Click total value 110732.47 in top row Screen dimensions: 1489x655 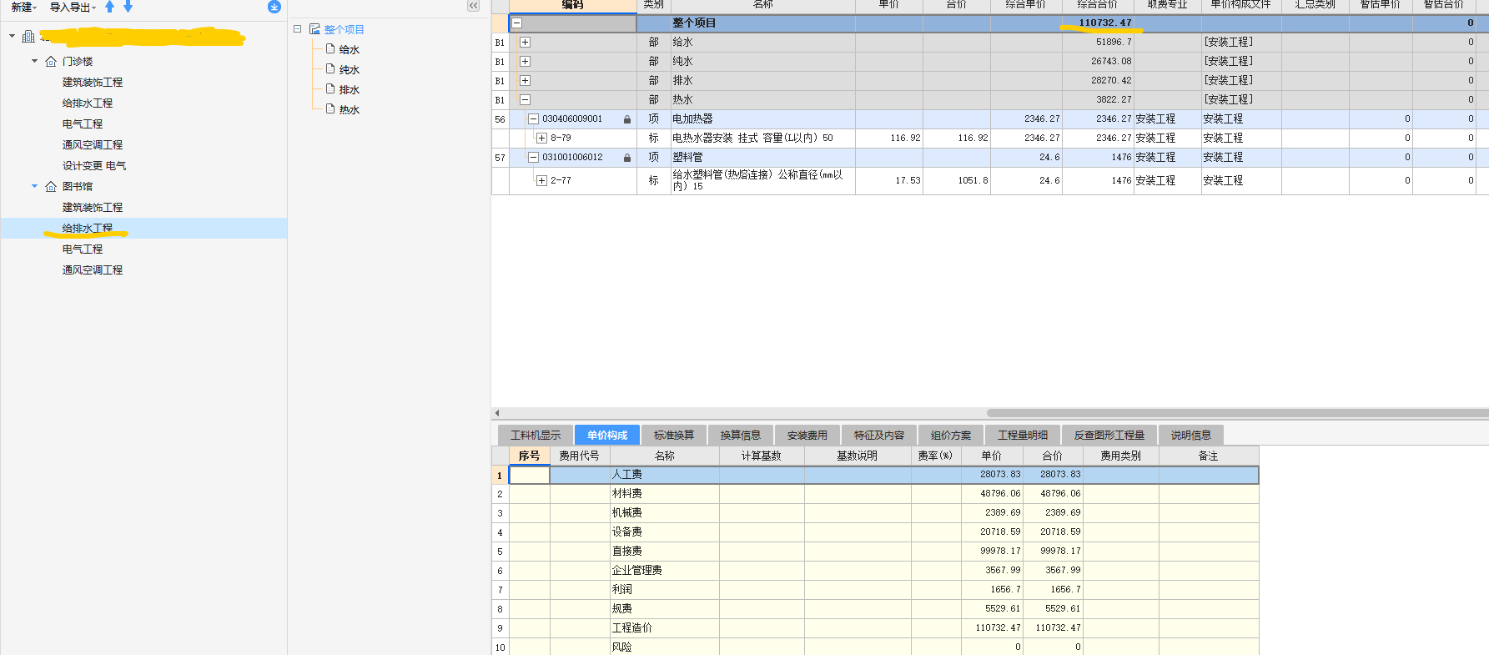(1105, 23)
